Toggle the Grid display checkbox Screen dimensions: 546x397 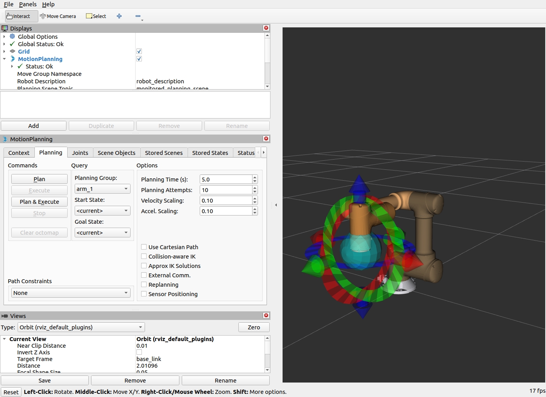[x=139, y=51]
